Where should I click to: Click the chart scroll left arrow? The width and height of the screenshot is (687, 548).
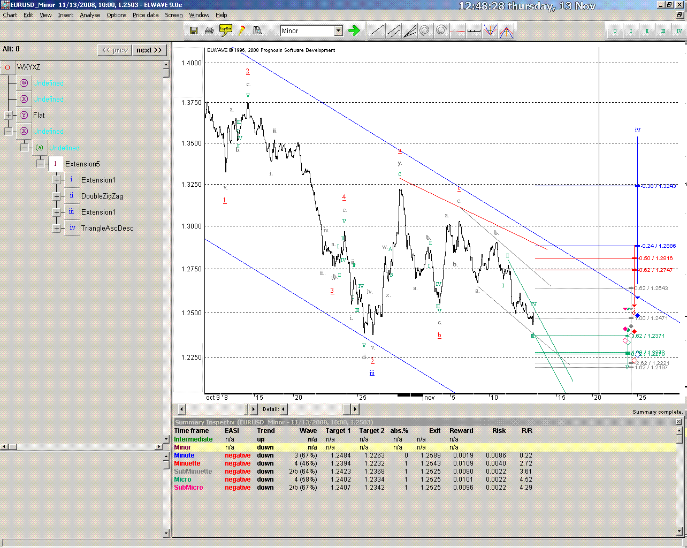click(x=182, y=409)
